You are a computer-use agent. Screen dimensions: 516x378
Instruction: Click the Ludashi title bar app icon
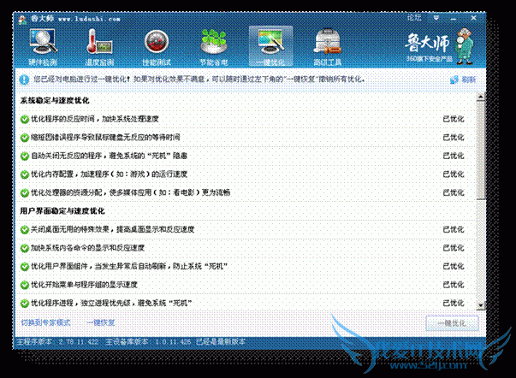point(23,20)
